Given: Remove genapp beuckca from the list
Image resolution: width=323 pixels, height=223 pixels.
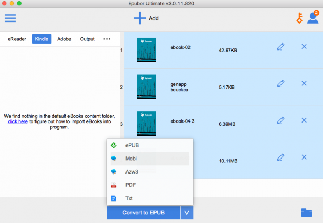Looking at the screenshot, I should click(304, 83).
